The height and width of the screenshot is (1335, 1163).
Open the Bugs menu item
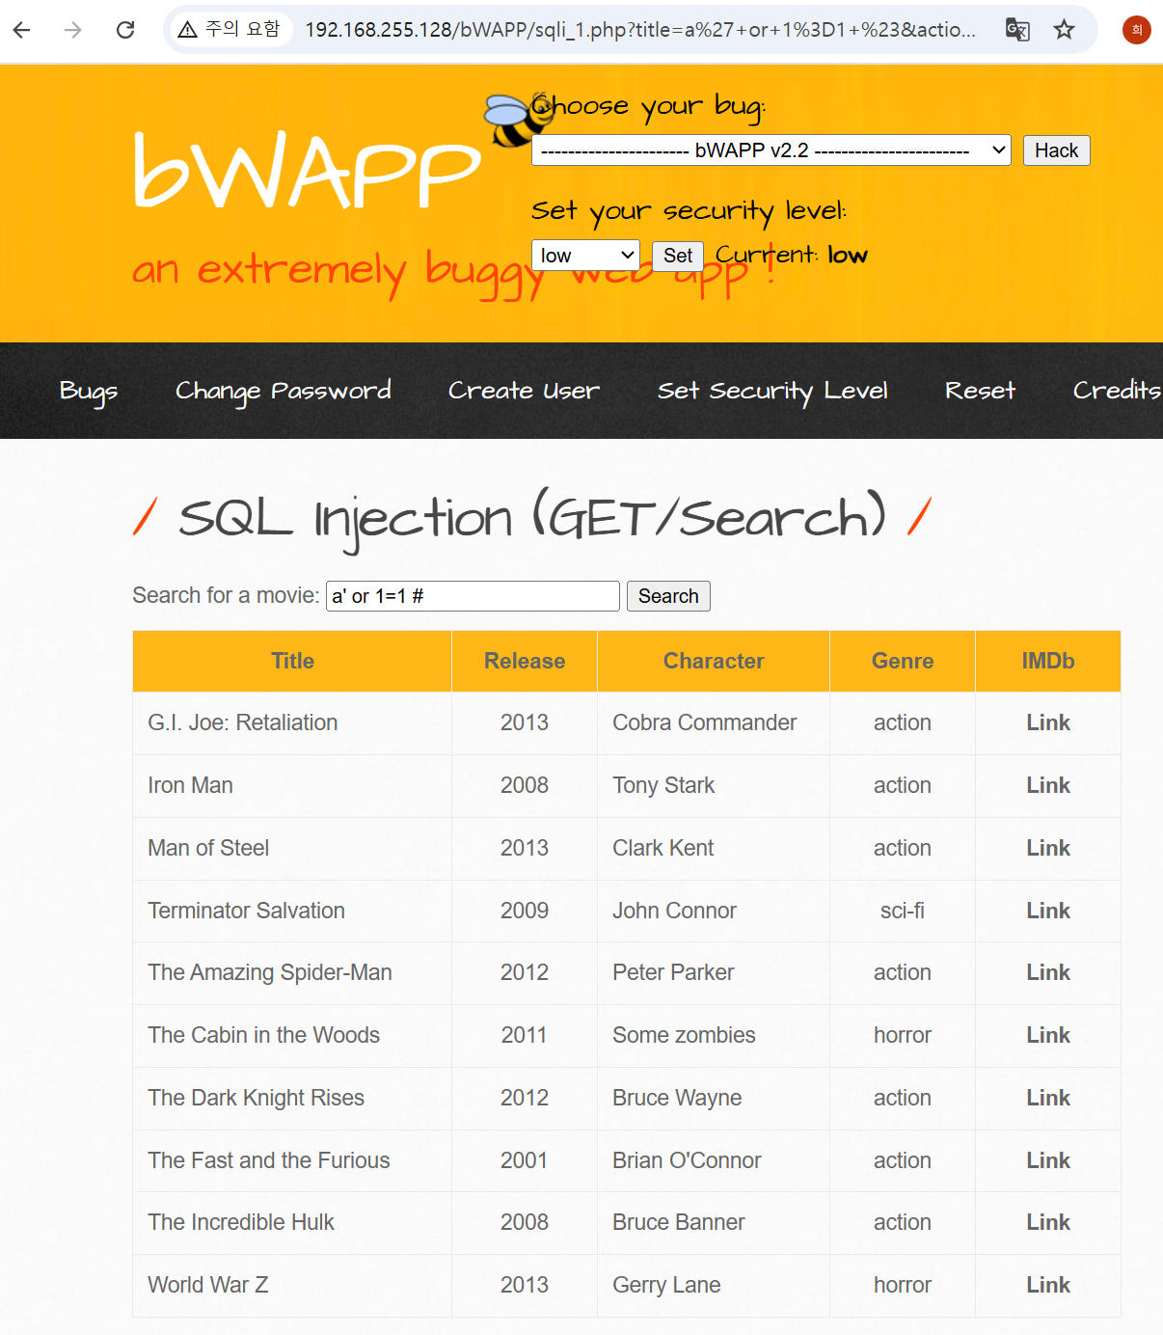pos(89,391)
